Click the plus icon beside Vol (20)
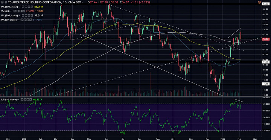271x140 pixels. pos(21,11)
